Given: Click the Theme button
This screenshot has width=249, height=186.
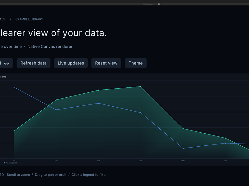Looking at the screenshot, I should point(136,63).
